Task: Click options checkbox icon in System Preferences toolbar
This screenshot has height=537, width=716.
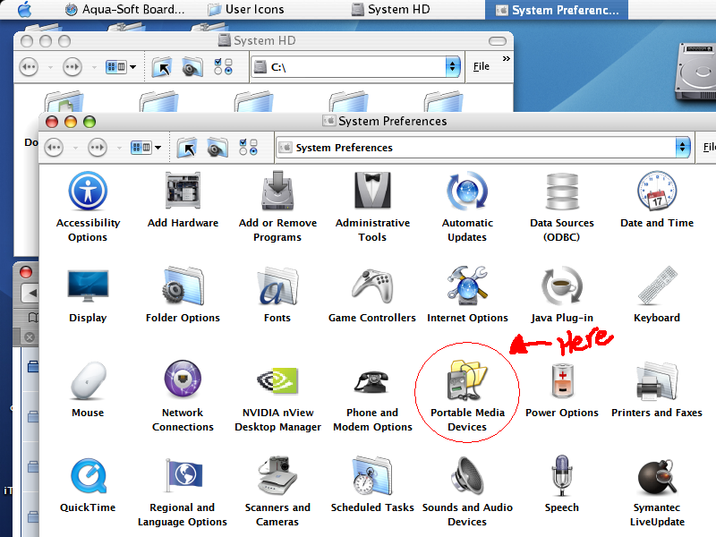Action: [x=249, y=147]
